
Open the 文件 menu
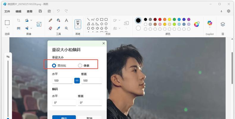coord(7,11)
